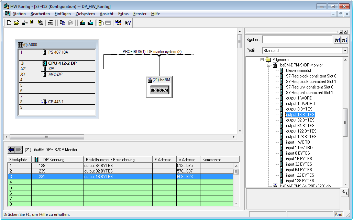Click Upload from Module toolbar icon
This screenshot has height=220, width=353.
tap(90, 23)
